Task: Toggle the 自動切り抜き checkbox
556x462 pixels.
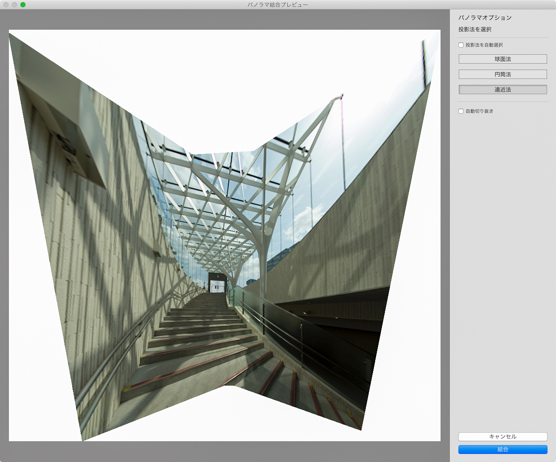Action: coord(461,111)
